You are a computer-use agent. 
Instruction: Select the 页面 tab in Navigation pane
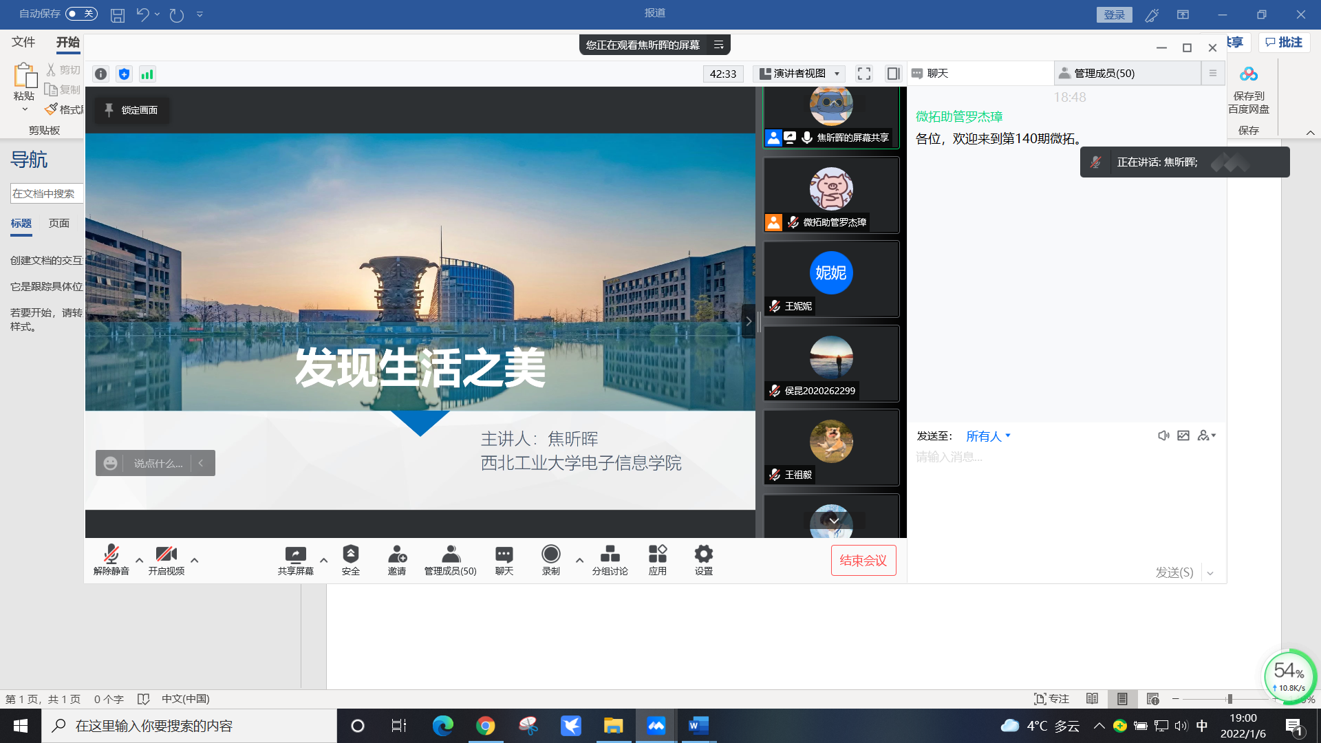click(59, 224)
